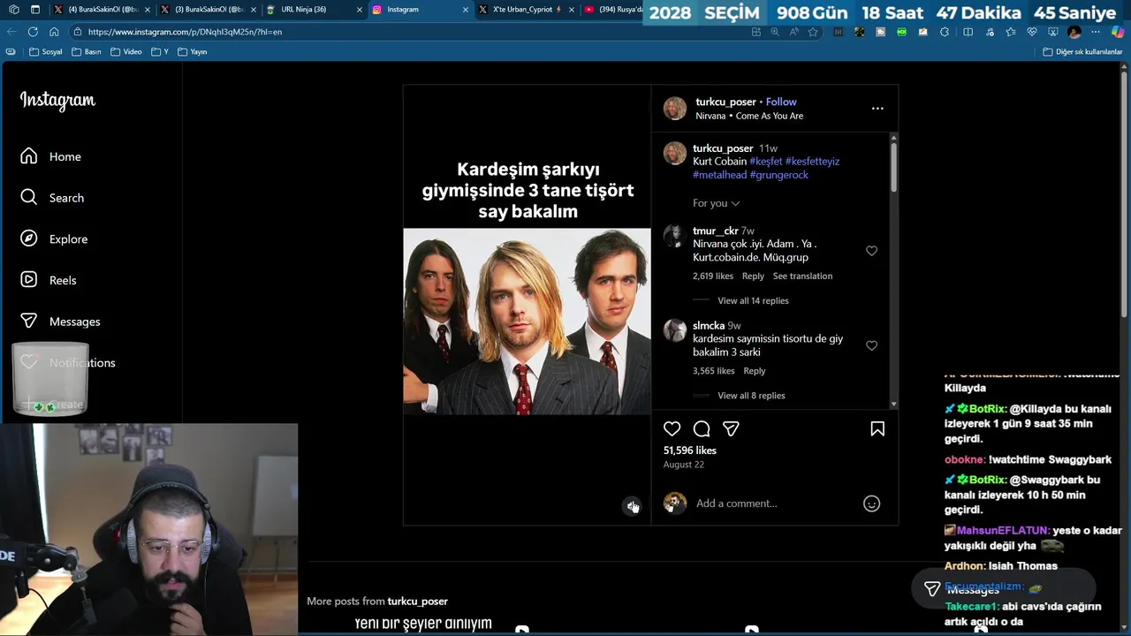Image resolution: width=1131 pixels, height=636 pixels.
Task: Add page to favorites star icon
Action: click(813, 32)
